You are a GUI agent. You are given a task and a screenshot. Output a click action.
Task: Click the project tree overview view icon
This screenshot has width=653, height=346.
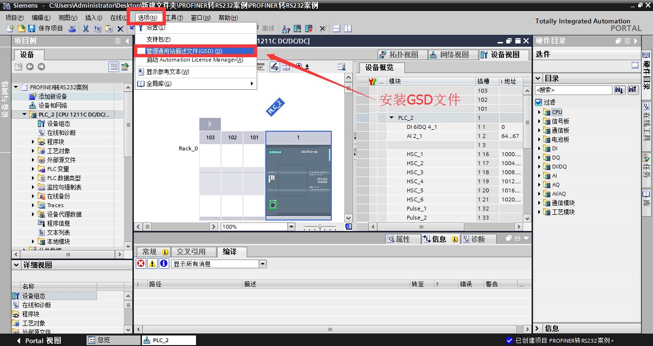tap(114, 67)
